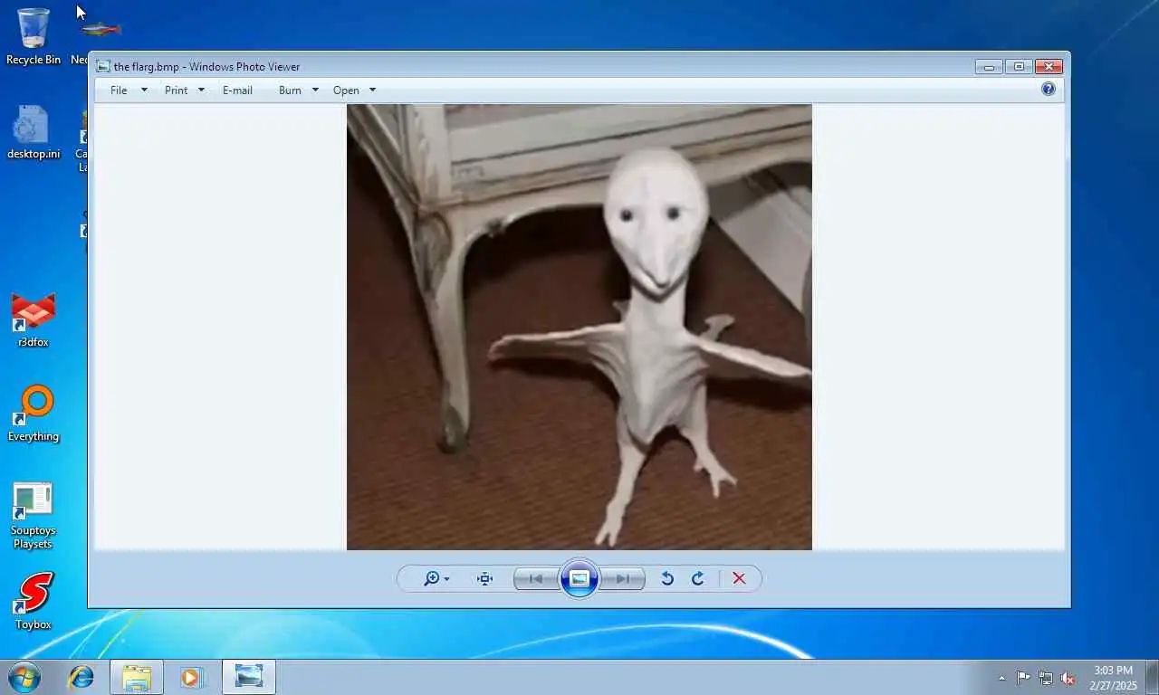Image resolution: width=1159 pixels, height=695 pixels.
Task: Click Photo Viewer taskbar button
Action: 249,677
